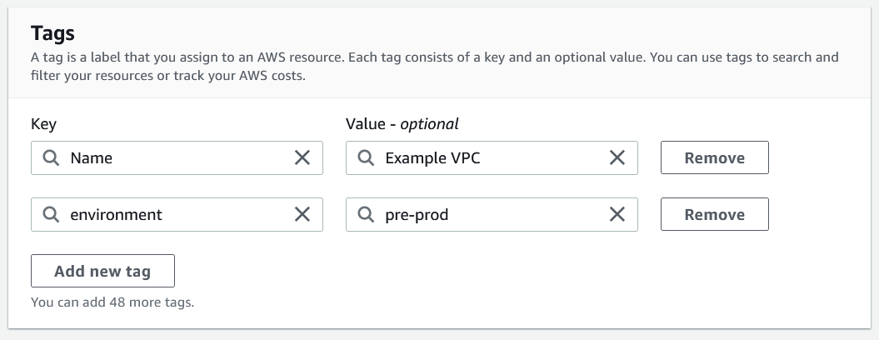This screenshot has height=340, width=879.
Task: Click the Tags section heading
Action: pos(52,33)
